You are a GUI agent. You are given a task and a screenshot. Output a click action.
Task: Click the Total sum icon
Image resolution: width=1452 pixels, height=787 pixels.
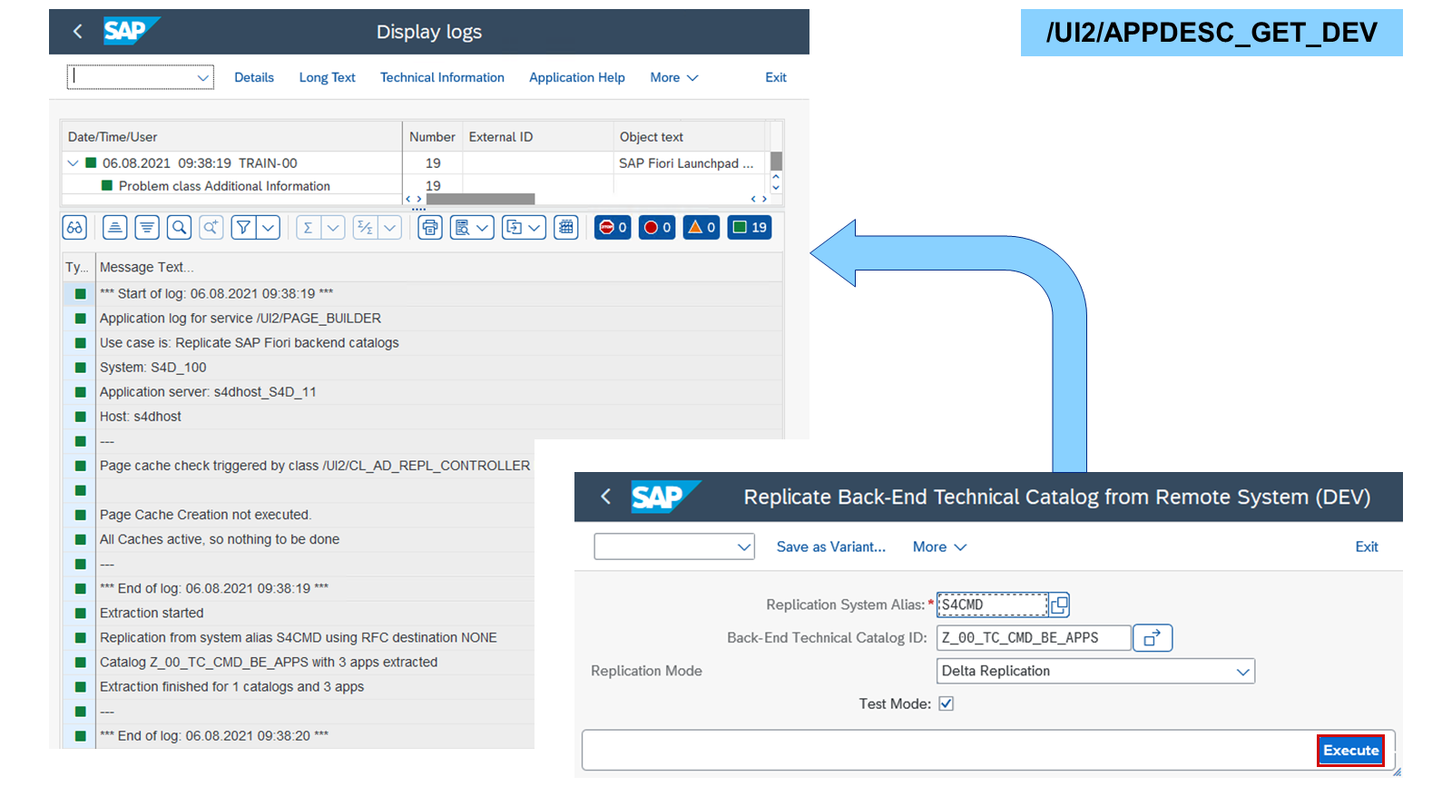tap(309, 227)
